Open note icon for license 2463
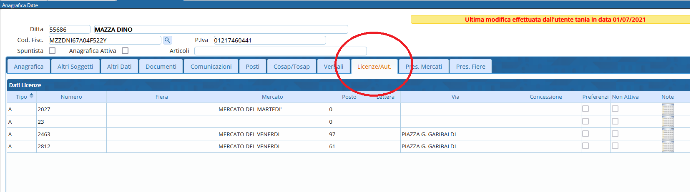The height and width of the screenshot is (192, 691). [667, 134]
